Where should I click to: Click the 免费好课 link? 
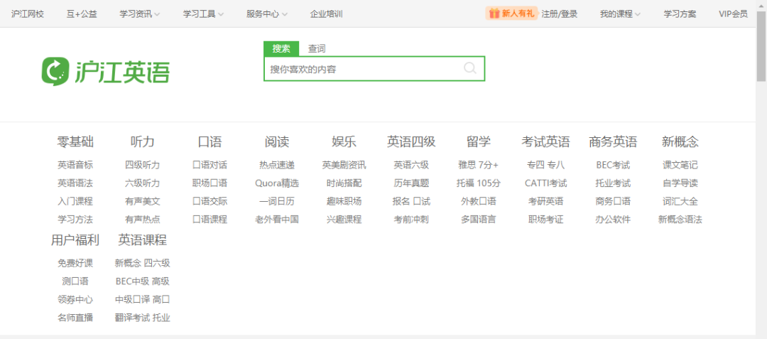pyautogui.click(x=75, y=263)
